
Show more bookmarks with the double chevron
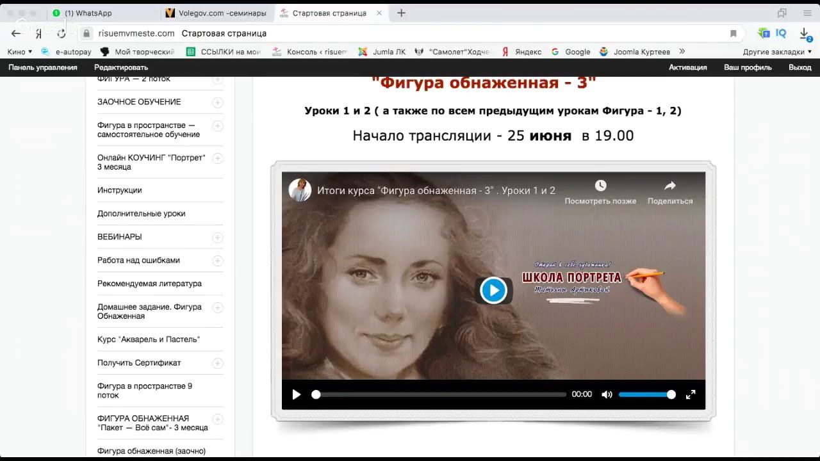coord(682,52)
